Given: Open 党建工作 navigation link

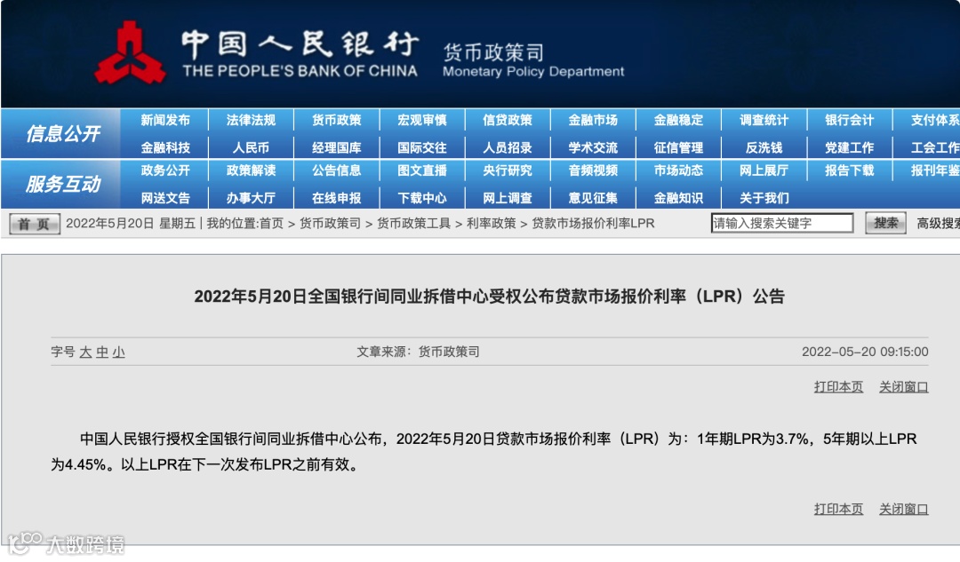Looking at the screenshot, I should [849, 148].
